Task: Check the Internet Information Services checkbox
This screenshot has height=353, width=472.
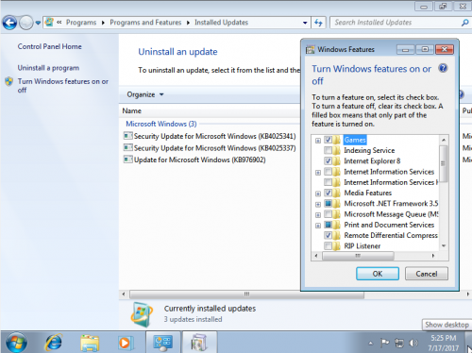Action: 328,172
